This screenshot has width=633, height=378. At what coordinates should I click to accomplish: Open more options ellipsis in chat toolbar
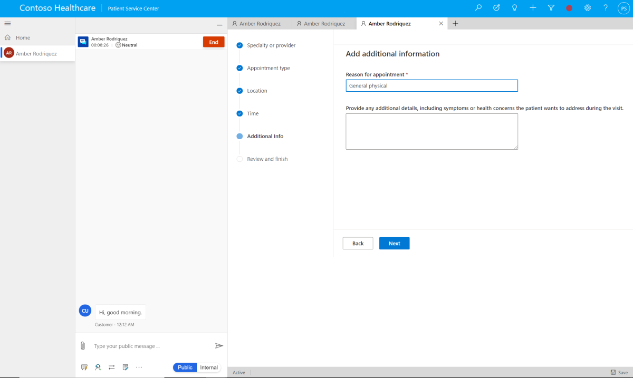coord(139,367)
